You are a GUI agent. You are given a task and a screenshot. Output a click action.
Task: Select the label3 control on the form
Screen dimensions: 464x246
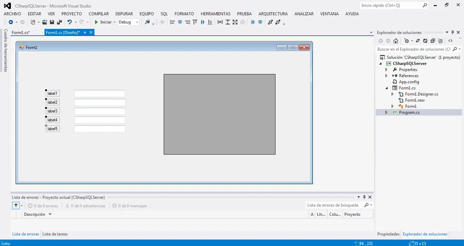coord(53,111)
